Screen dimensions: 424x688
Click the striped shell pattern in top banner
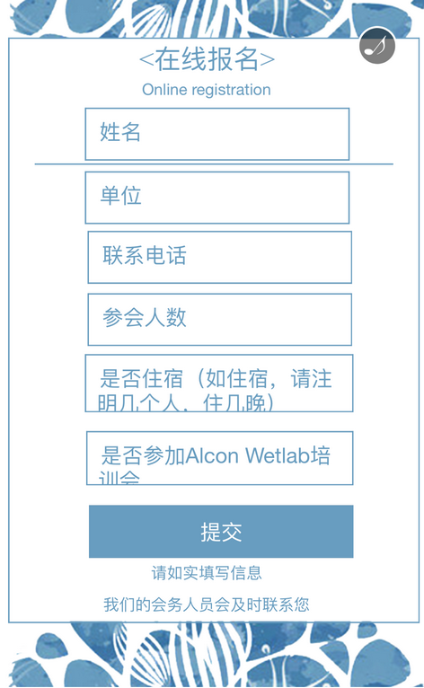(152, 20)
